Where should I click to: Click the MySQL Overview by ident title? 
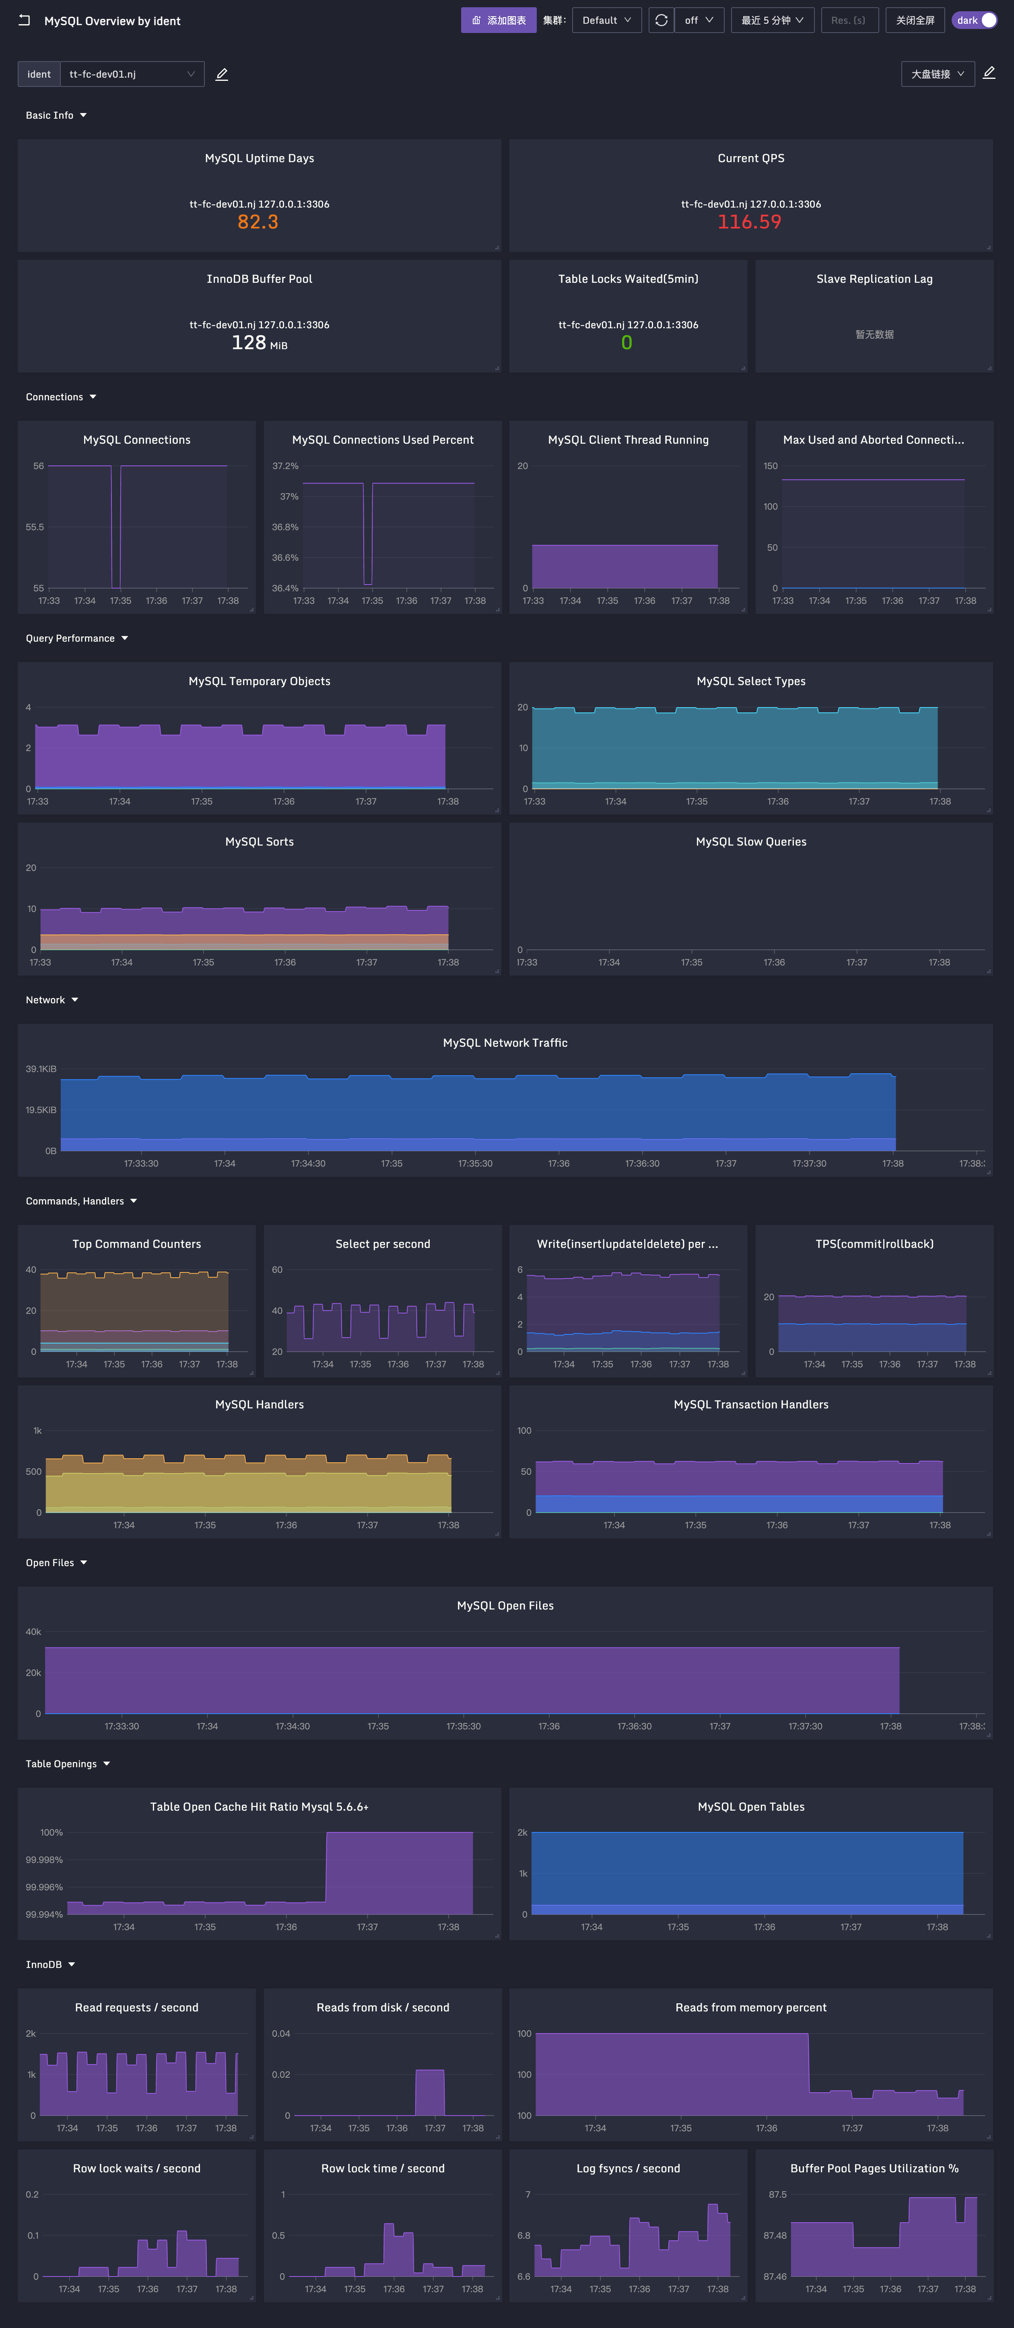(x=112, y=21)
